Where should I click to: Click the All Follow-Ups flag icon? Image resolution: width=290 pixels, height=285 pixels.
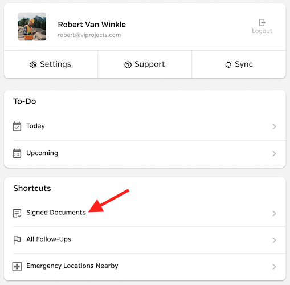click(x=17, y=240)
